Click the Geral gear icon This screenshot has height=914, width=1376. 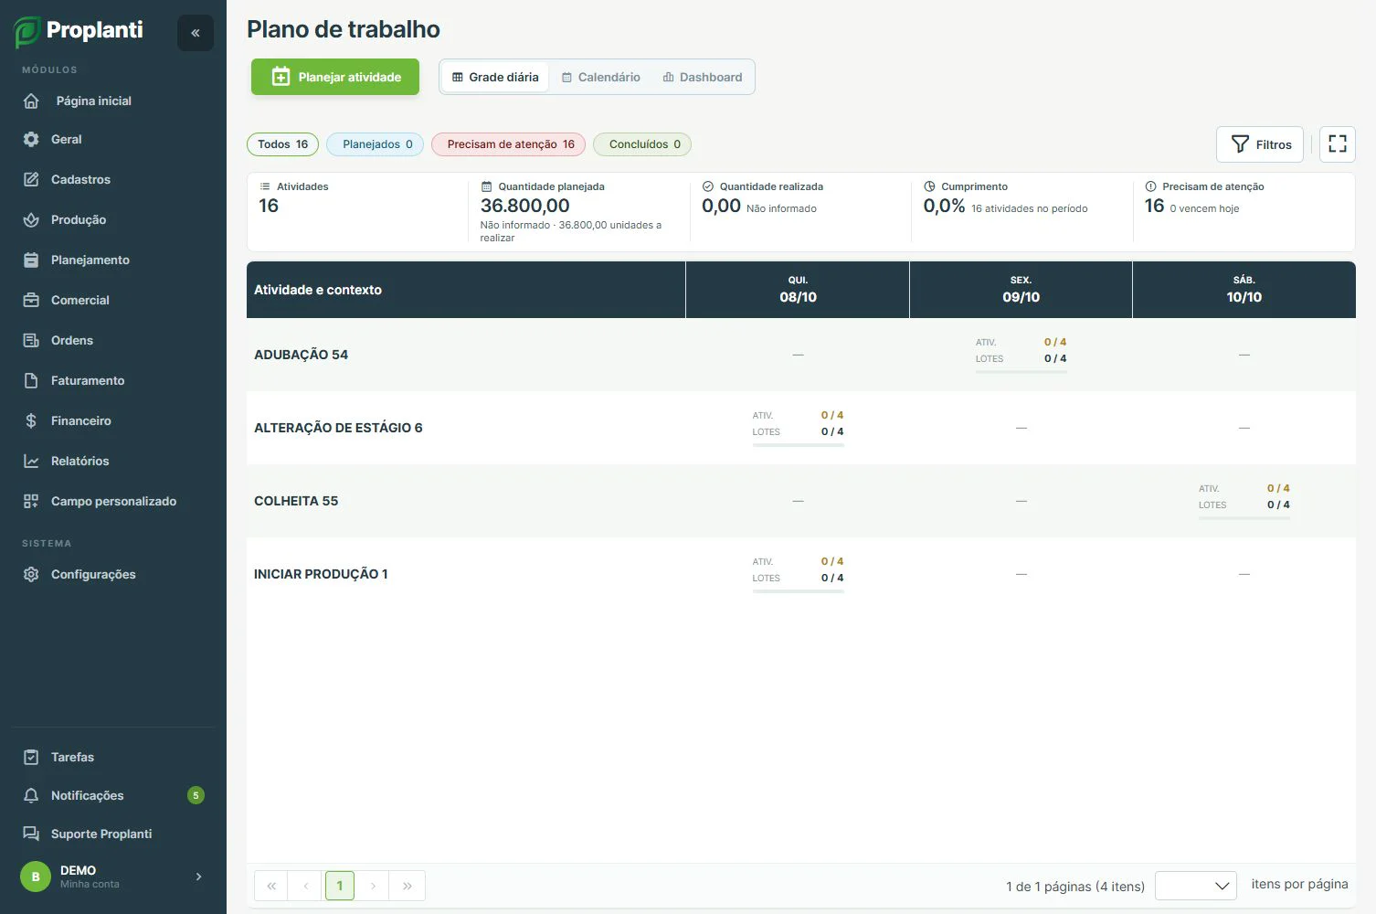(31, 139)
